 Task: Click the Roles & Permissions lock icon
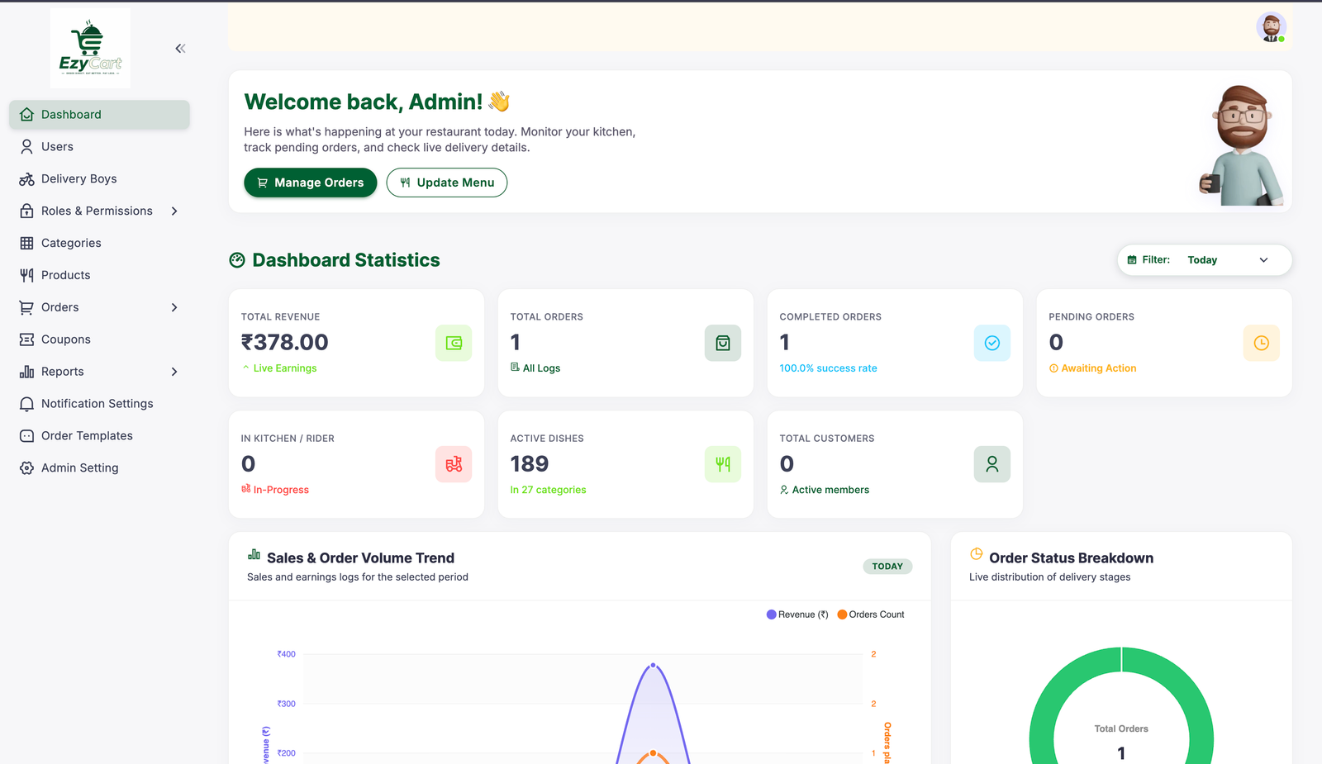pos(26,211)
